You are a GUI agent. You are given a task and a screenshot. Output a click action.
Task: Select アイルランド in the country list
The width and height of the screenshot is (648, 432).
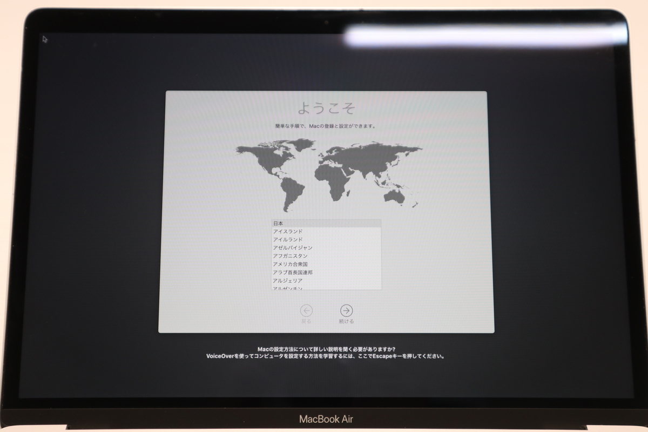326,239
